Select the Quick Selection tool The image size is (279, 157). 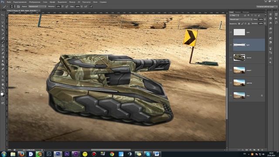[3, 26]
